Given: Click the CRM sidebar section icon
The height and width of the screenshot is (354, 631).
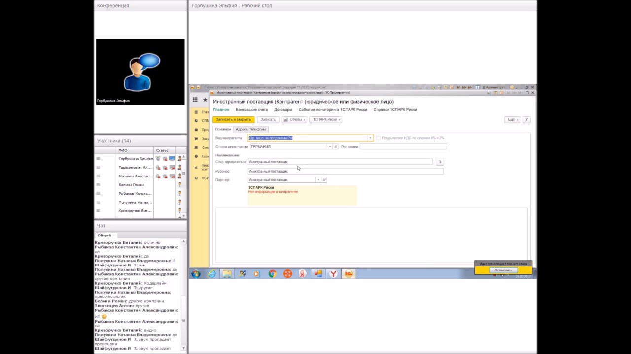Looking at the screenshot, I should [x=196, y=121].
